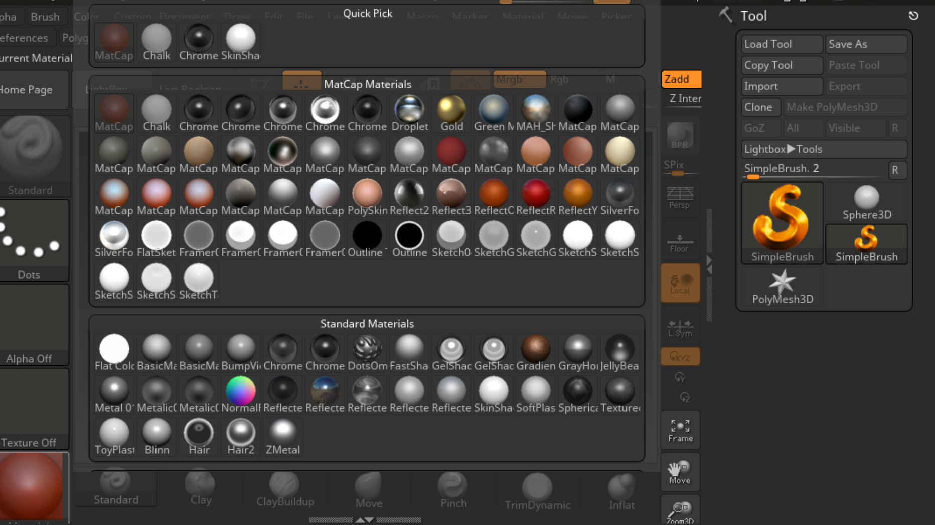Open the Preferences menu
The height and width of the screenshot is (525, 935).
click(x=24, y=38)
